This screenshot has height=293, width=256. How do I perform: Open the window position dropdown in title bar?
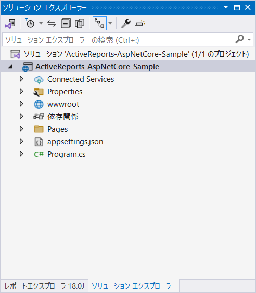(x=226, y=7)
